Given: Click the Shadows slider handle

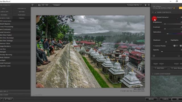Looking at the screenshot, I should click(166, 42).
